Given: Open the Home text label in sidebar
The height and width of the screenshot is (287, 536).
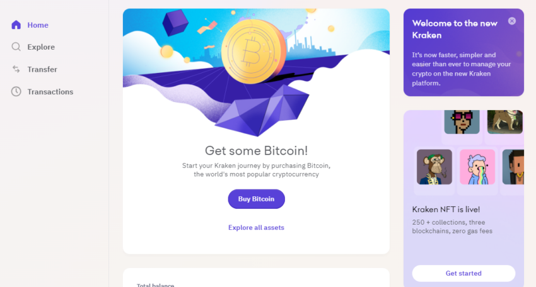Looking at the screenshot, I should coord(38,25).
